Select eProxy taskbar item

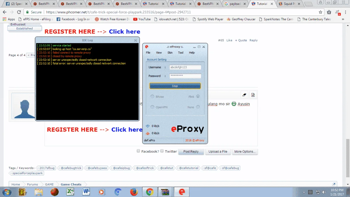(182, 192)
